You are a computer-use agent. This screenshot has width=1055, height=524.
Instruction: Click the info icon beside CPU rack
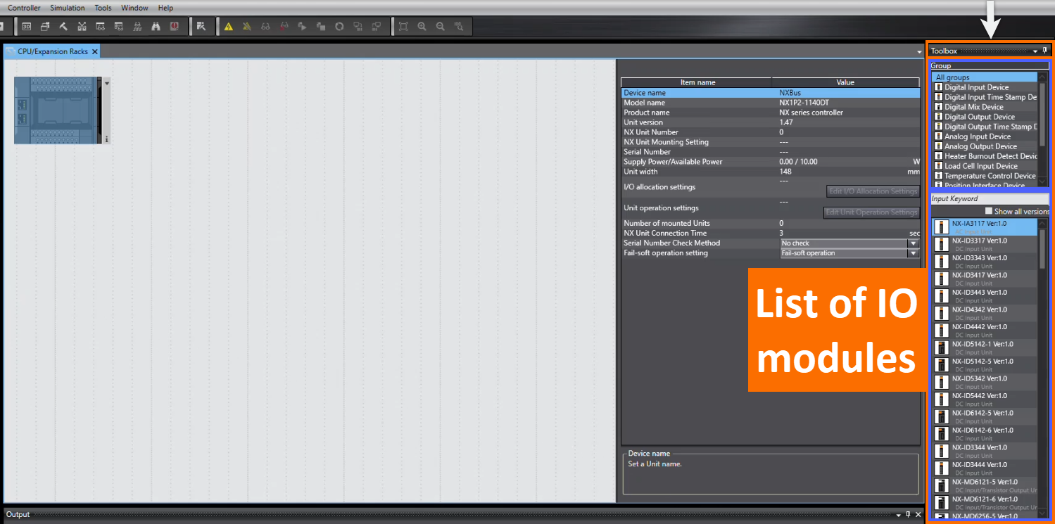(106, 139)
